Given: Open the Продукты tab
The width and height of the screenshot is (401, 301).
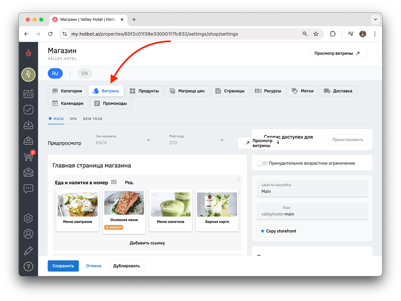Looking at the screenshot, I should 144,91.
